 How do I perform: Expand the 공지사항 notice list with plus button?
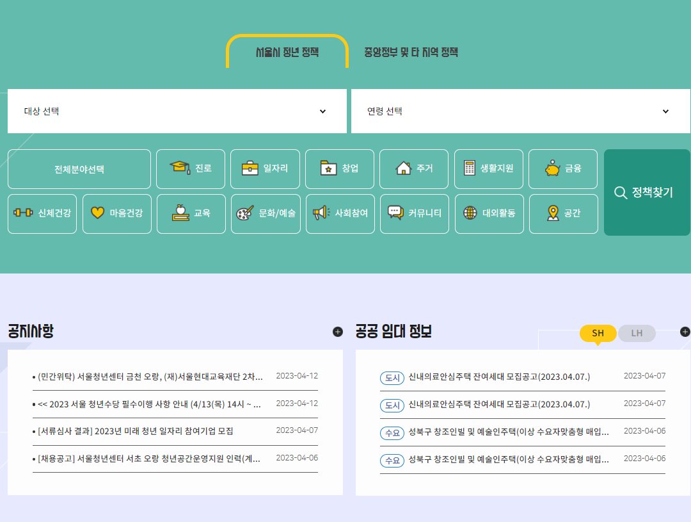337,332
